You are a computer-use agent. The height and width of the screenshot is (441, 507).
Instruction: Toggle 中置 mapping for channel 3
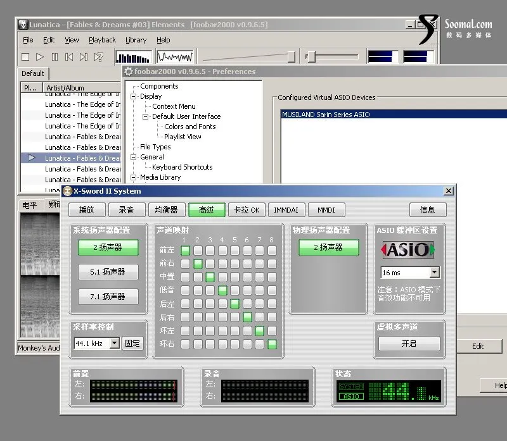(210, 277)
